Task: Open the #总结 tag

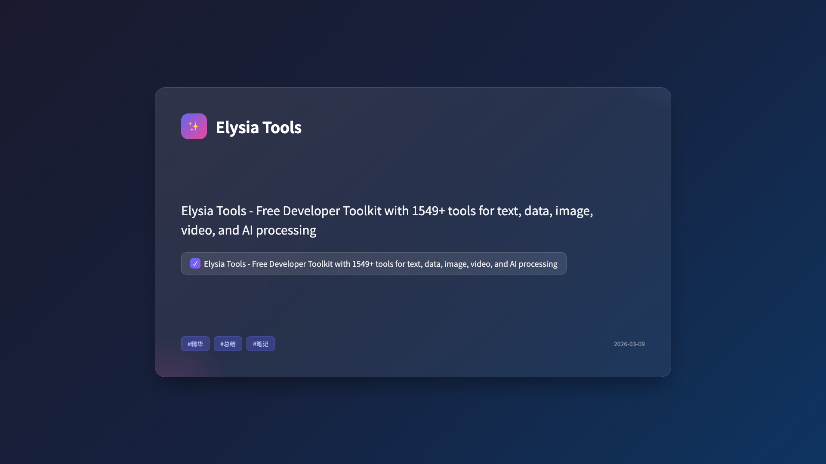Action: pyautogui.click(x=228, y=344)
